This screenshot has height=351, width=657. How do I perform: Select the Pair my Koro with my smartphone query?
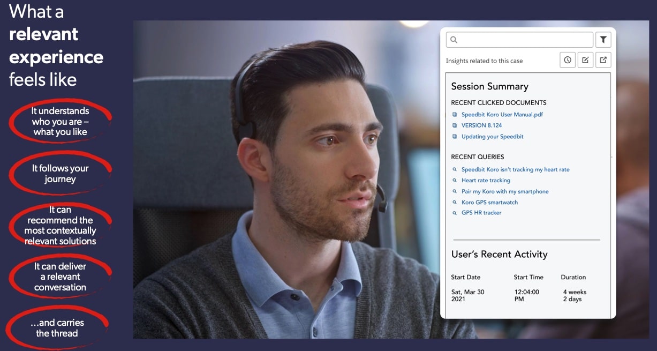point(505,191)
